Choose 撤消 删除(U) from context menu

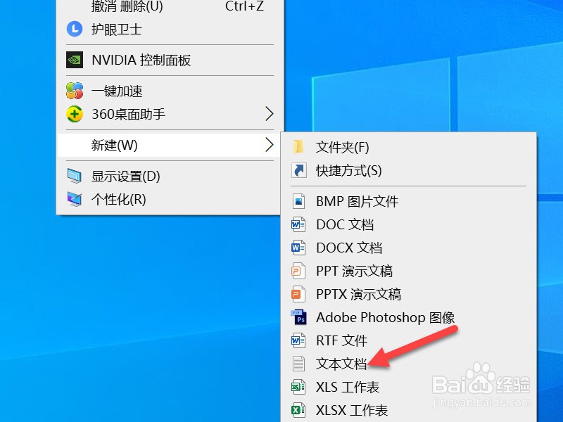[x=168, y=6]
